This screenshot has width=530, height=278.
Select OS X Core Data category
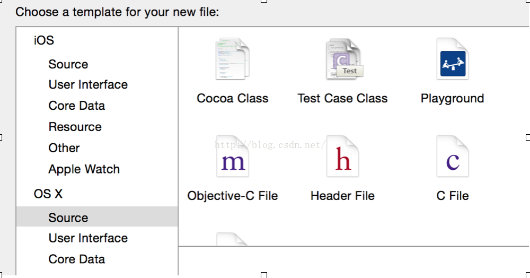pyautogui.click(x=77, y=259)
